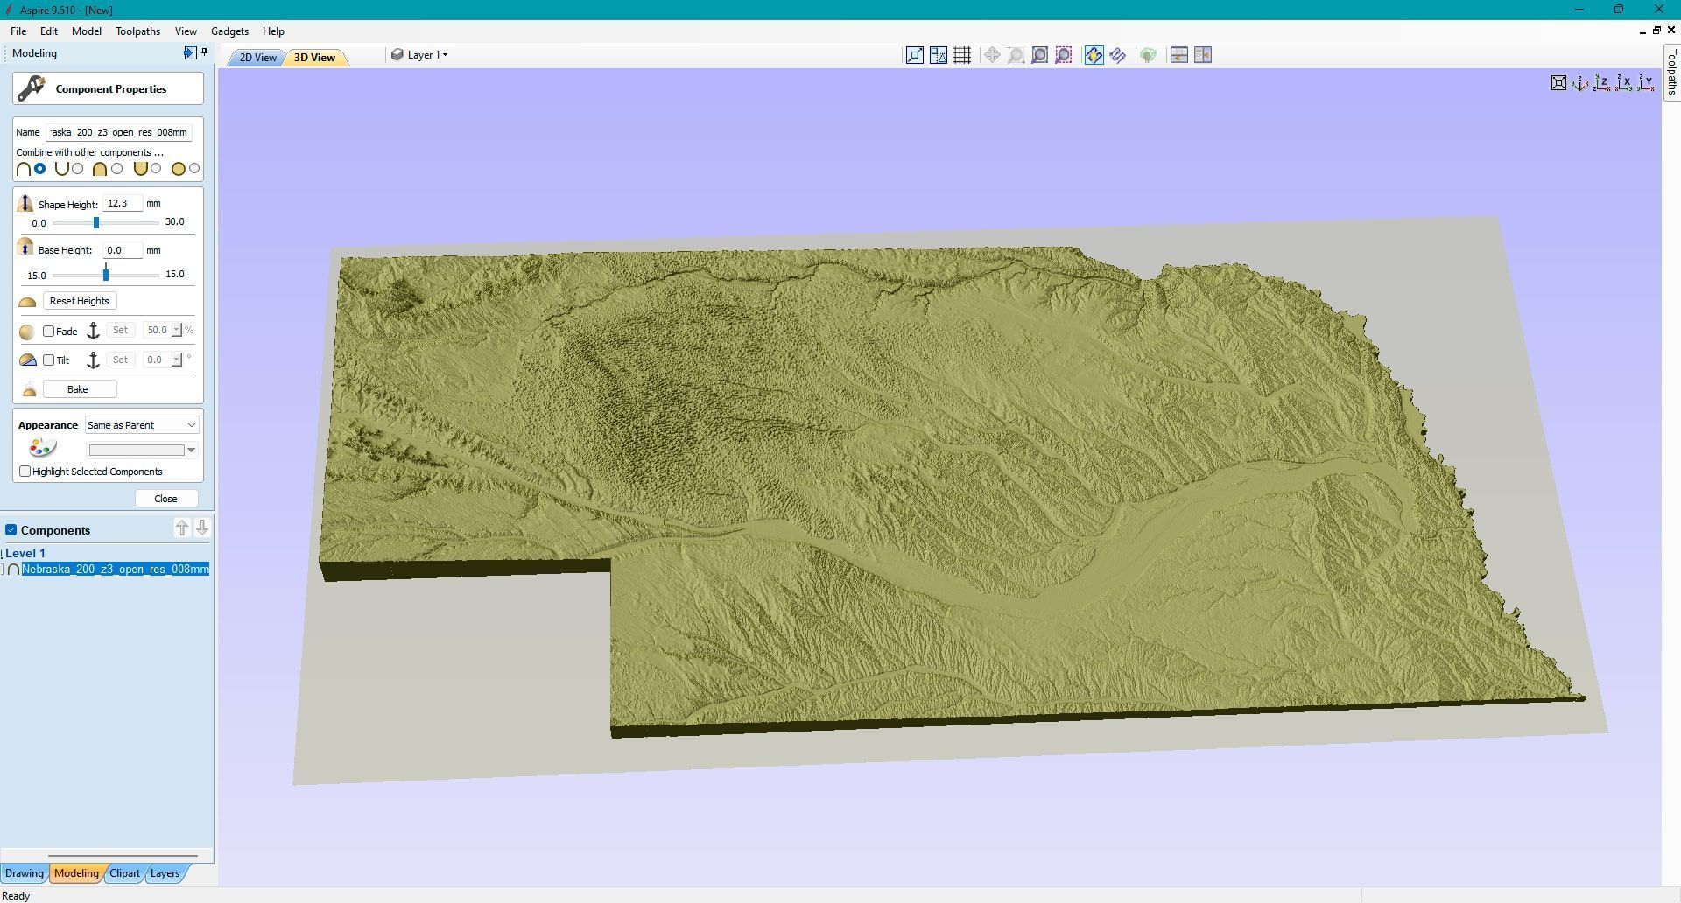This screenshot has height=903, width=1681.
Task: Switch to the Clipart tab
Action: (x=124, y=873)
